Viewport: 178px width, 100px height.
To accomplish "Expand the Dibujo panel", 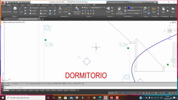I will pyautogui.click(x=15, y=16).
